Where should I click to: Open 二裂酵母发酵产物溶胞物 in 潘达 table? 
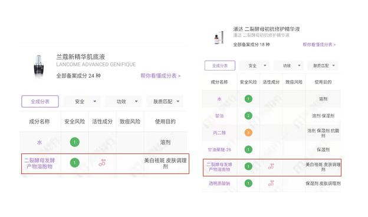[x=219, y=167]
